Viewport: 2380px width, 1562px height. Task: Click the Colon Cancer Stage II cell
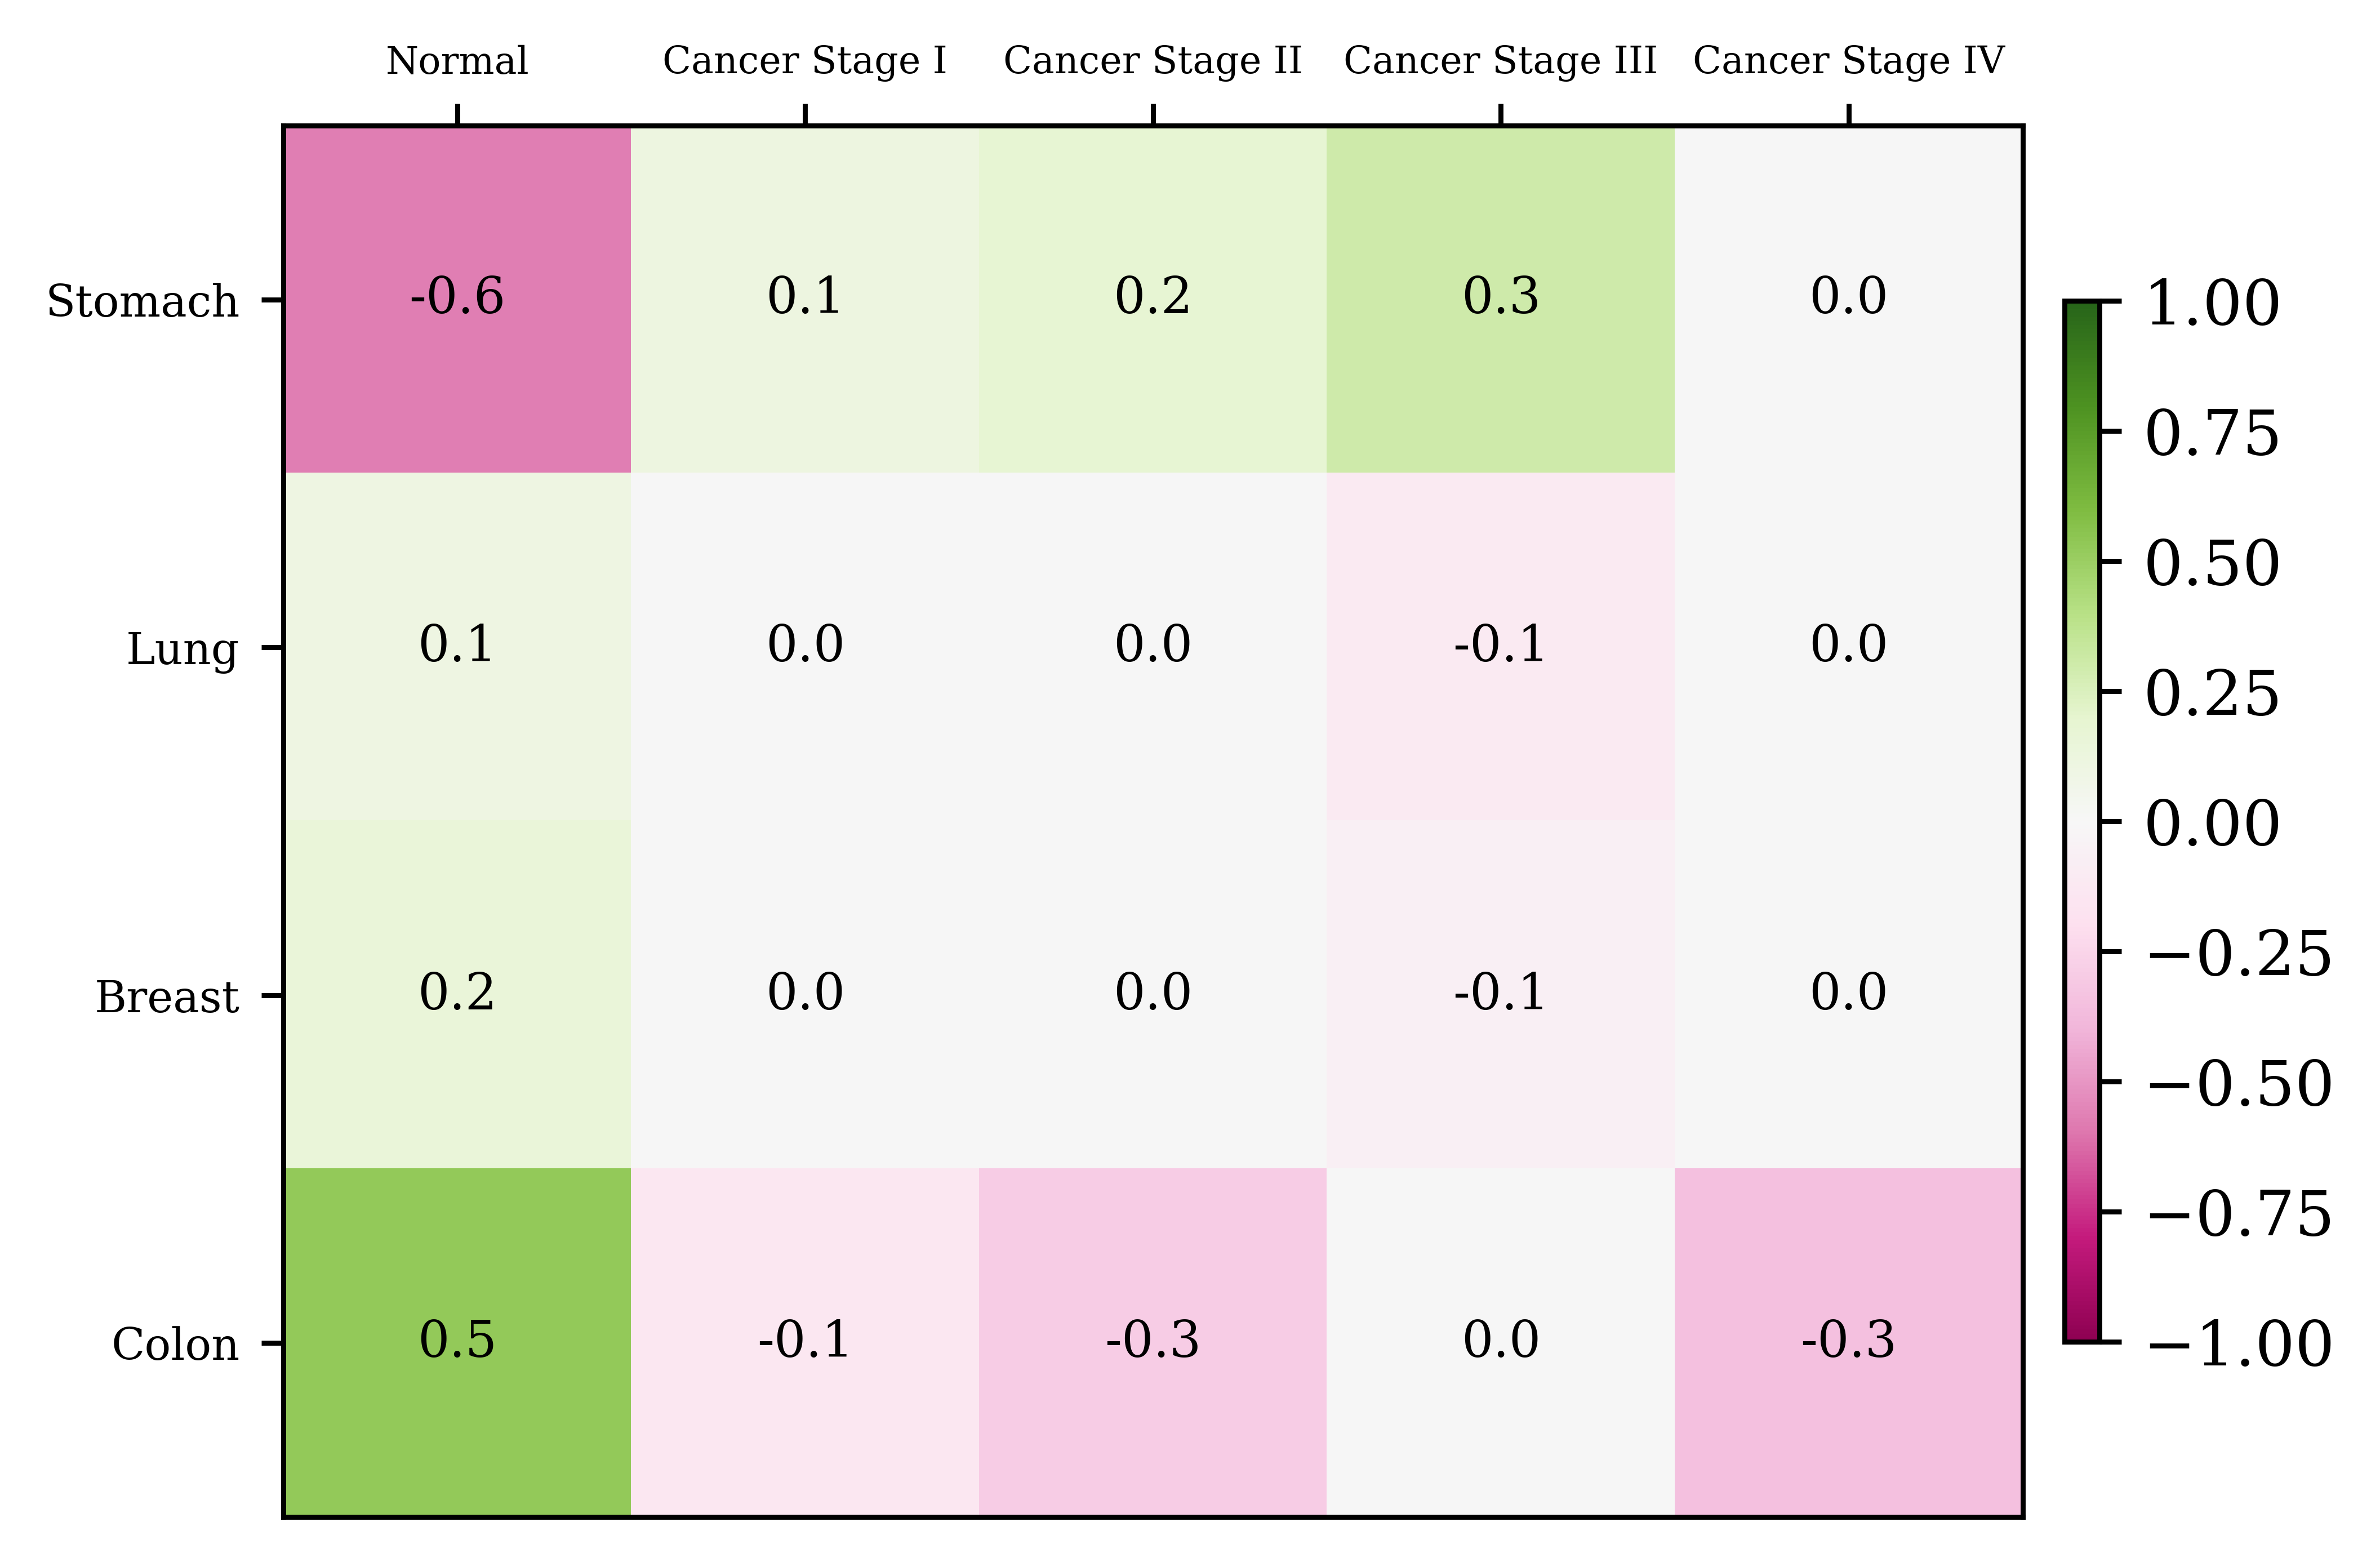pos(1152,1342)
